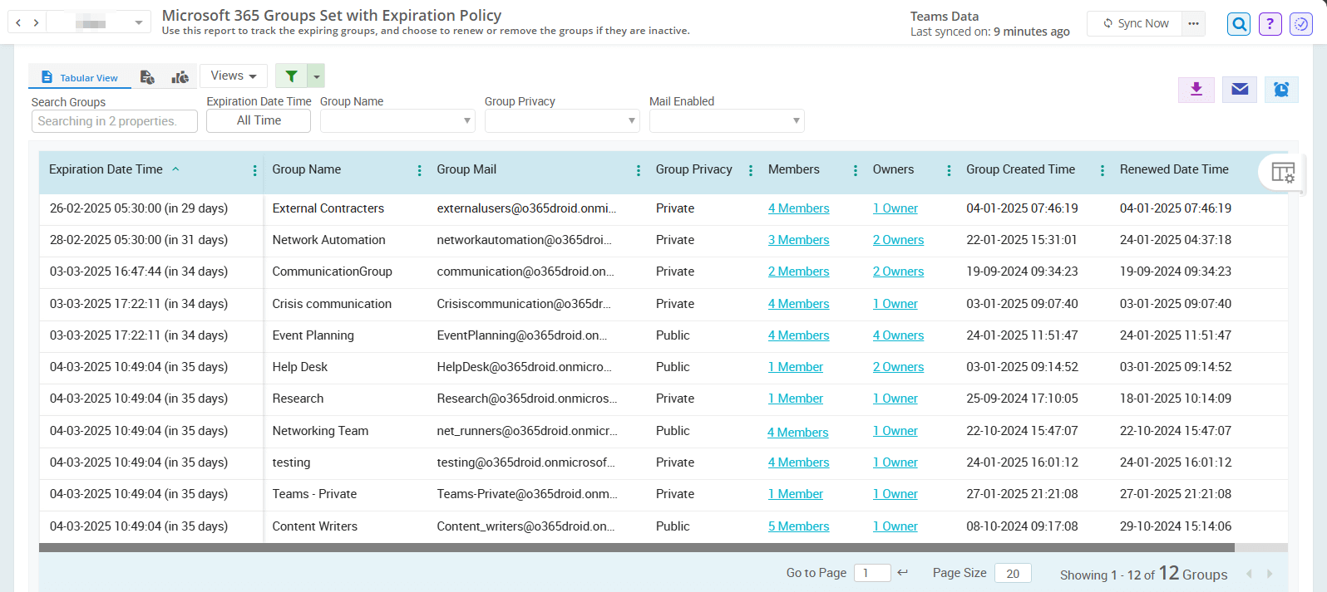Open the 5 Members link for Content Writers

(x=798, y=526)
